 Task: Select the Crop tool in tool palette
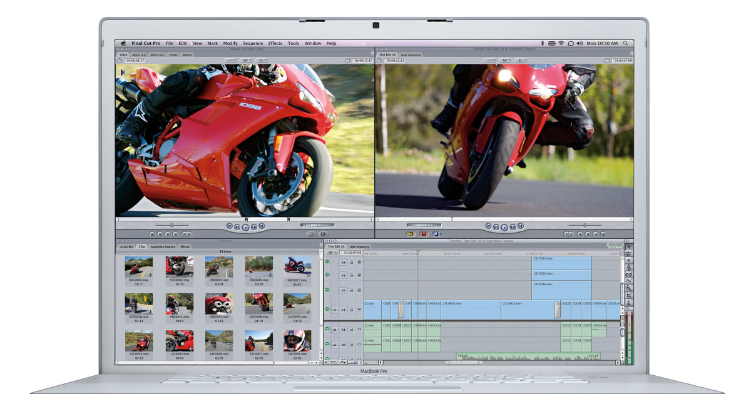coord(629,295)
